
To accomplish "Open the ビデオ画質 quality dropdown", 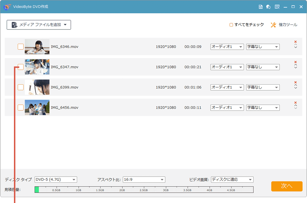I will (232, 180).
